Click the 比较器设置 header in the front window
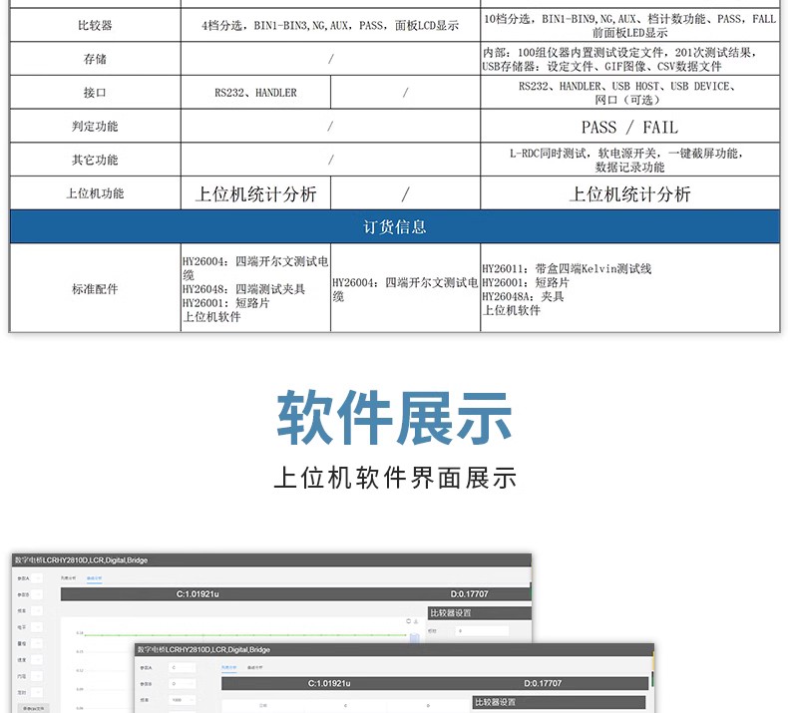788x713 pixels. point(559,702)
